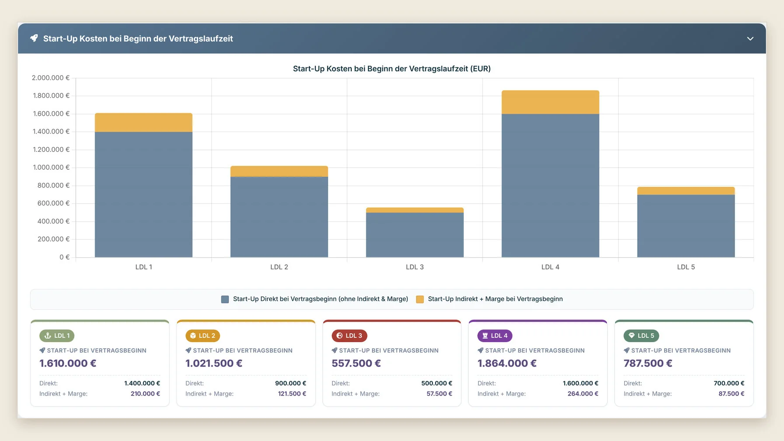The width and height of the screenshot is (784, 441).
Task: Click the rocket icon in the LDL 5 card
Action: tap(626, 350)
